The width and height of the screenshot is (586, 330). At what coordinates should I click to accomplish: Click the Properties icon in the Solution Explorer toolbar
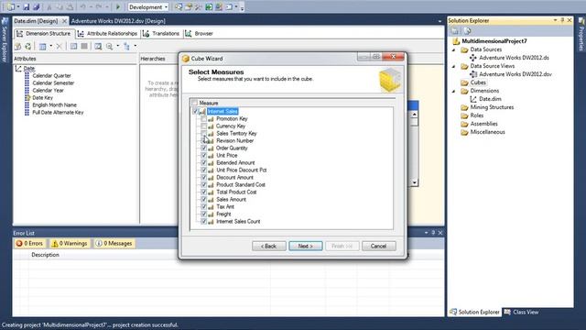click(454, 31)
